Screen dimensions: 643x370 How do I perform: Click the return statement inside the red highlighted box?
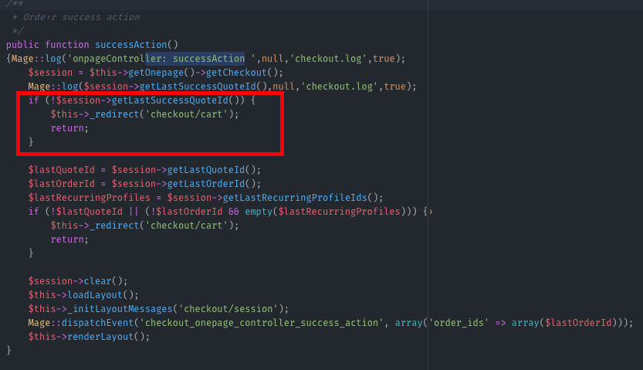tap(69, 127)
